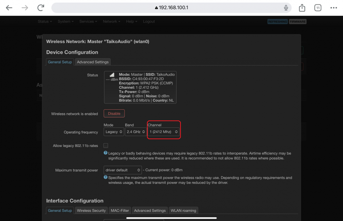
Task: Reload the router configuration page
Action: pos(41,7)
